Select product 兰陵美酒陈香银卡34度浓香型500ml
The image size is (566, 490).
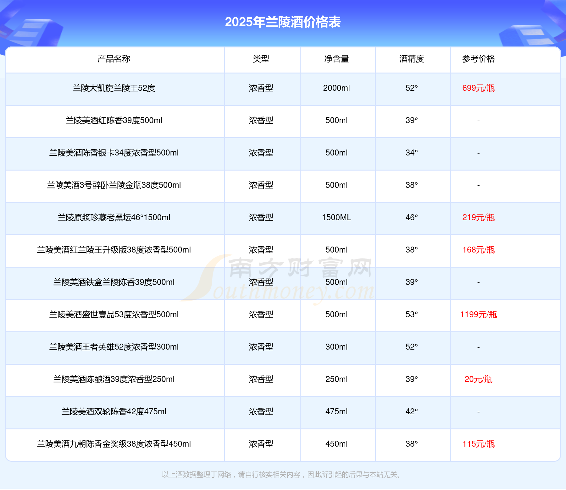coord(114,153)
